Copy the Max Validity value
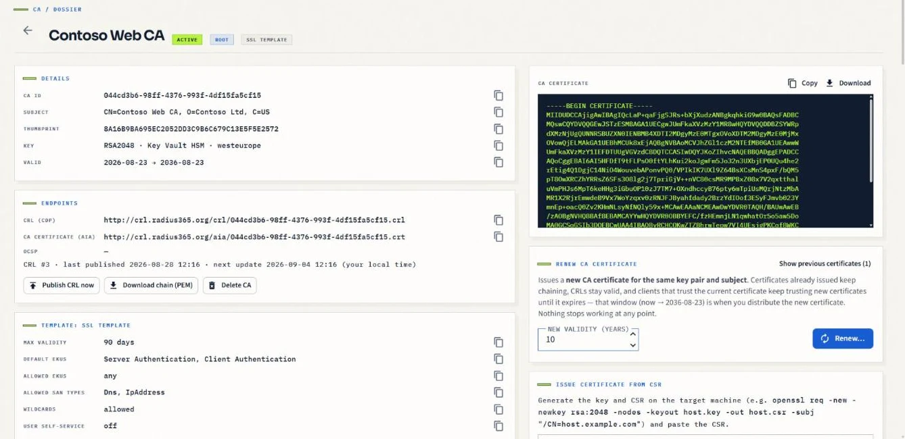 click(x=498, y=342)
